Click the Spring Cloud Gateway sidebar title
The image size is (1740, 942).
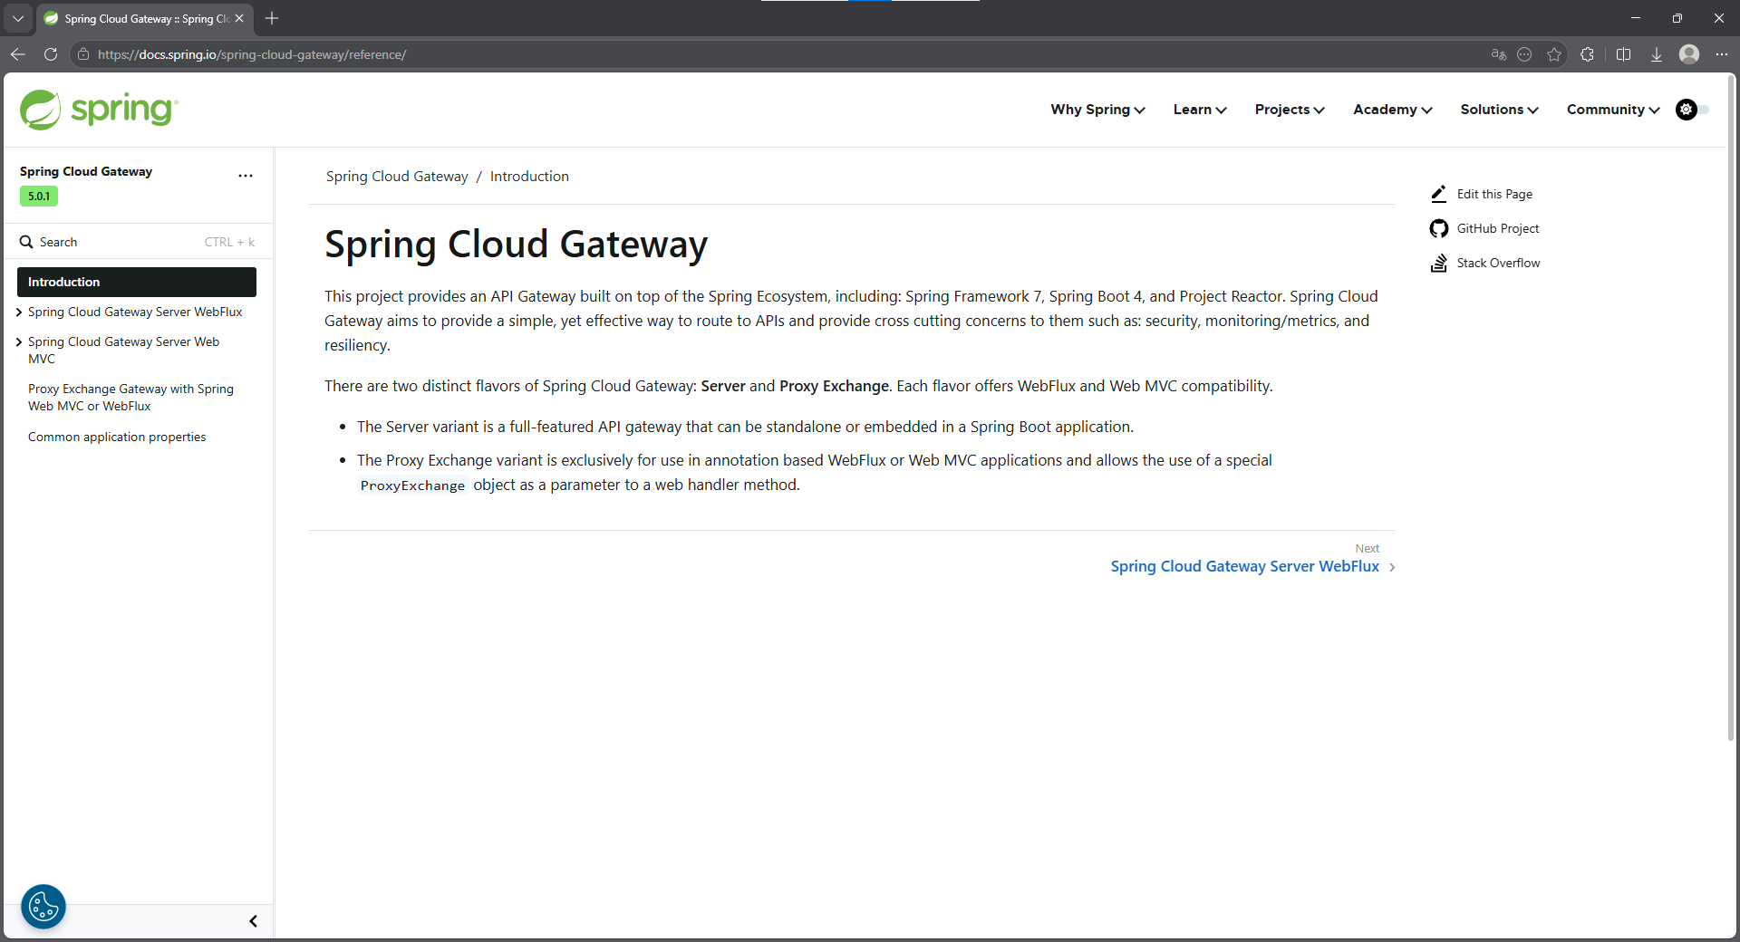tap(86, 171)
